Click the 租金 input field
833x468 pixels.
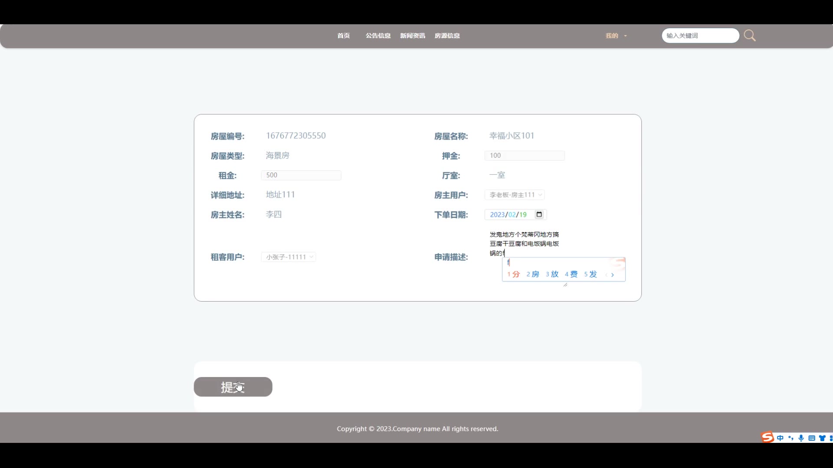(301, 175)
